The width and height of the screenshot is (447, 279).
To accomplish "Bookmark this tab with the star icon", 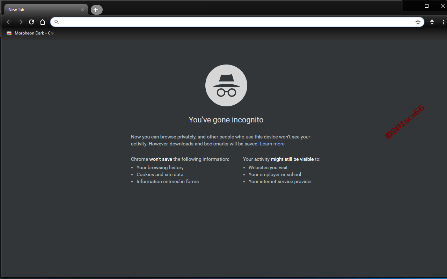I will [418, 22].
